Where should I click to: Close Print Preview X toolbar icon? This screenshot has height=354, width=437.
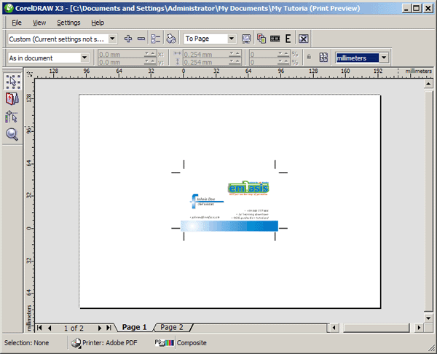pos(304,39)
